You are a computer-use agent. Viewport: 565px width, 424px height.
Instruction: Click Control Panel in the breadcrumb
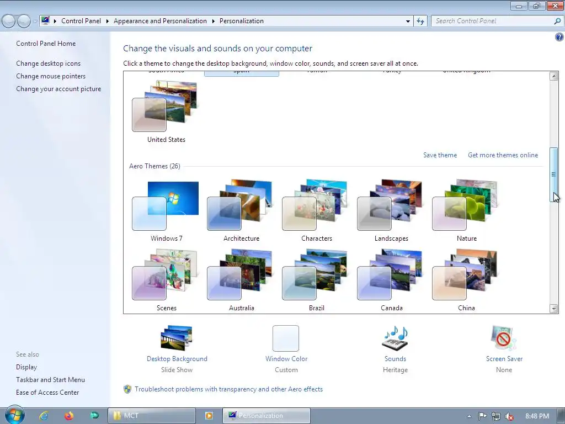click(81, 21)
